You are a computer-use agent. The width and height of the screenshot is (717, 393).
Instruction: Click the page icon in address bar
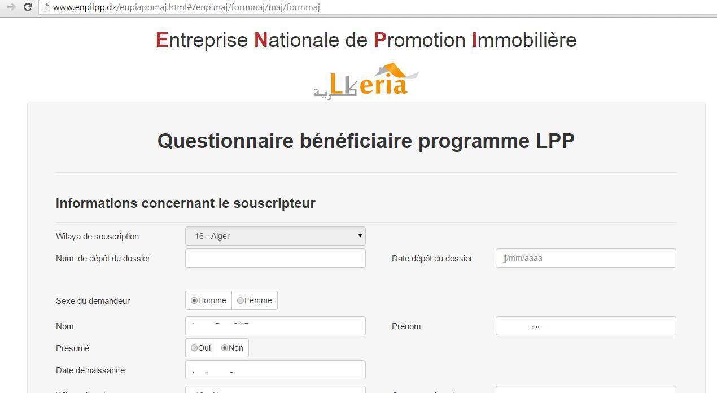45,7
